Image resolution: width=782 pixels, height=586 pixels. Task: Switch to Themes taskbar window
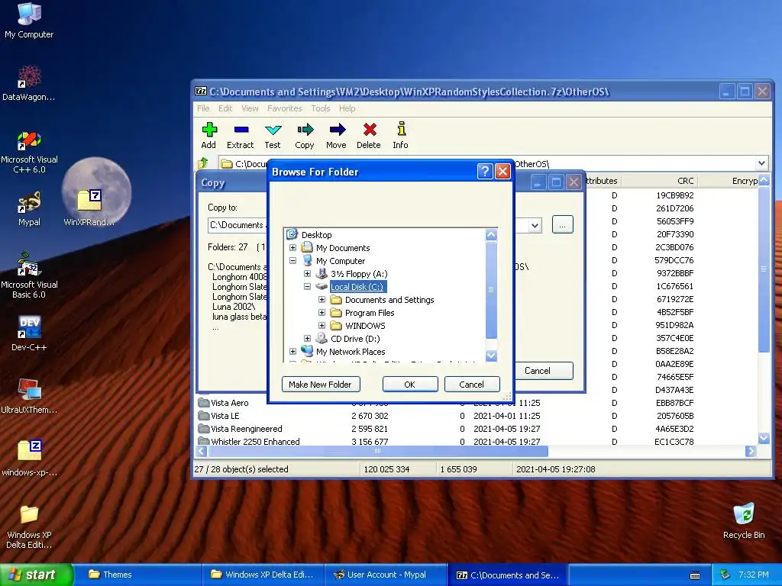coord(140,575)
